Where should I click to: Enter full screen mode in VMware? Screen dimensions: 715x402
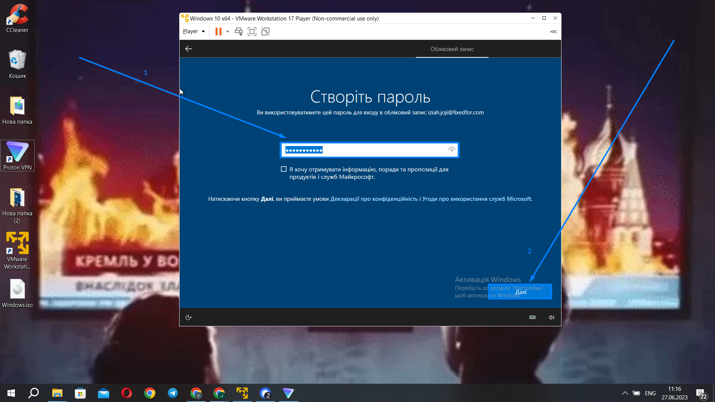pos(252,32)
